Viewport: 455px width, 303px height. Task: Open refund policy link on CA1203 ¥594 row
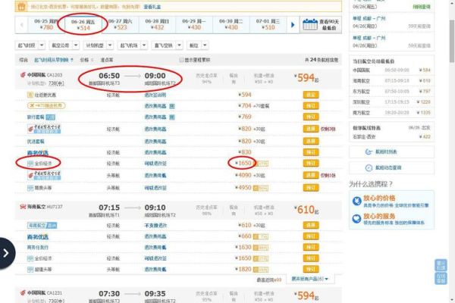[x=155, y=95]
